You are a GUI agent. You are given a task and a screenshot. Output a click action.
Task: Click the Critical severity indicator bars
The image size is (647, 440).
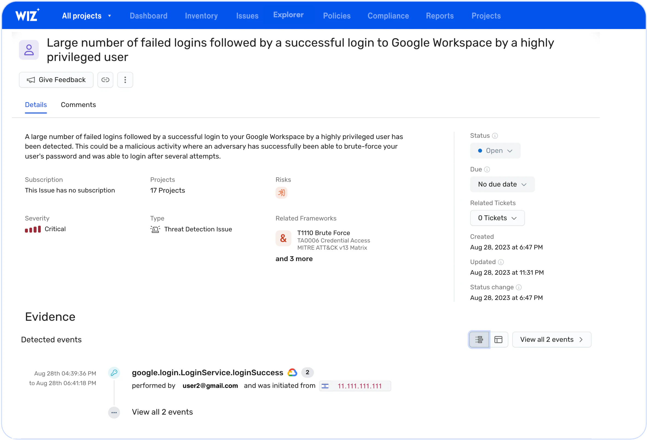(33, 229)
